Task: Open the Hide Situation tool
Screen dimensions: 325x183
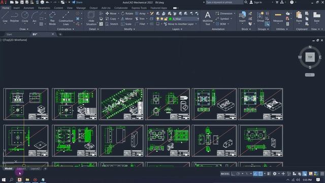Action: 91,18
